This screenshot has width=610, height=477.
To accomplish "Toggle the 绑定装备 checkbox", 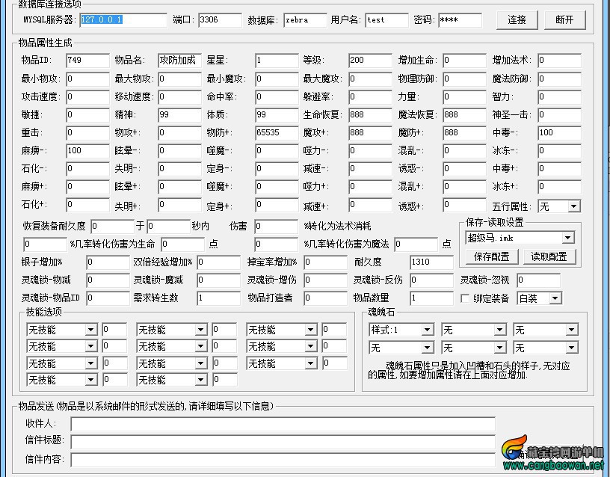I will click(x=464, y=298).
